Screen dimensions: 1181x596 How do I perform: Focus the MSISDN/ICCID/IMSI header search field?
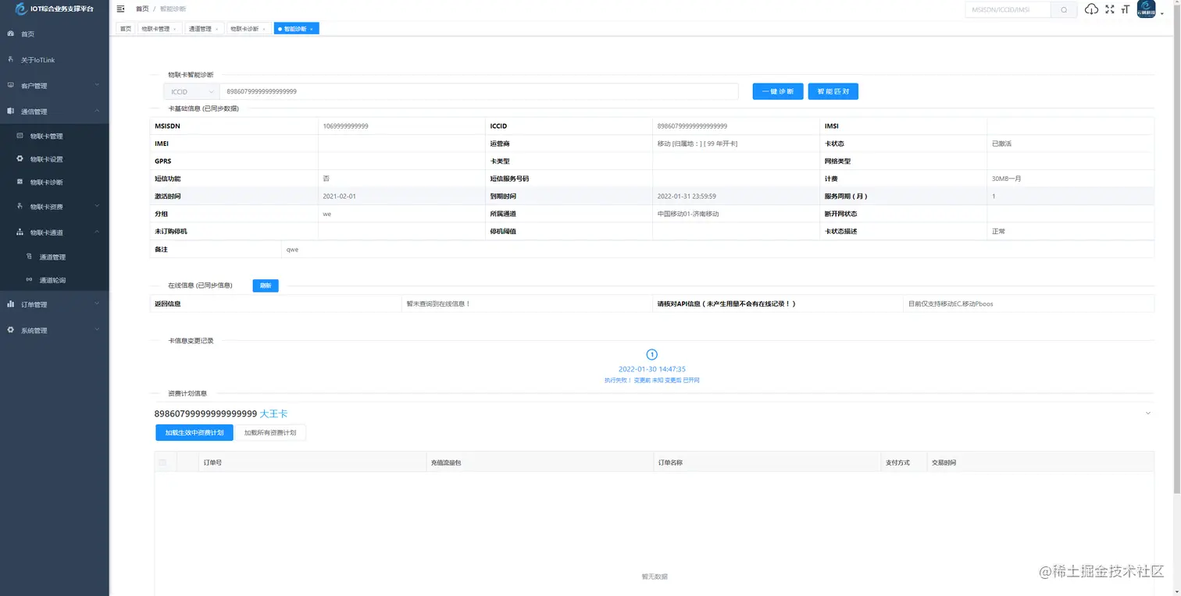point(1008,9)
